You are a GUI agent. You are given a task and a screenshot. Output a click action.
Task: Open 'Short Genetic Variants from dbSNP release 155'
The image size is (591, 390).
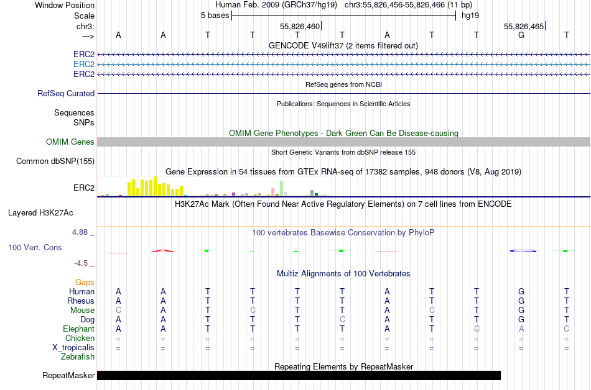pyautogui.click(x=343, y=152)
